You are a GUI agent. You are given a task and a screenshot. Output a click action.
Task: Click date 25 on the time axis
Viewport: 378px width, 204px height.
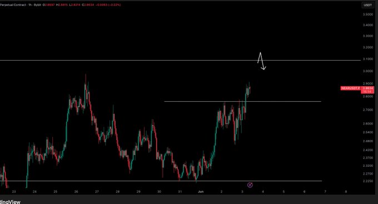pos(55,192)
